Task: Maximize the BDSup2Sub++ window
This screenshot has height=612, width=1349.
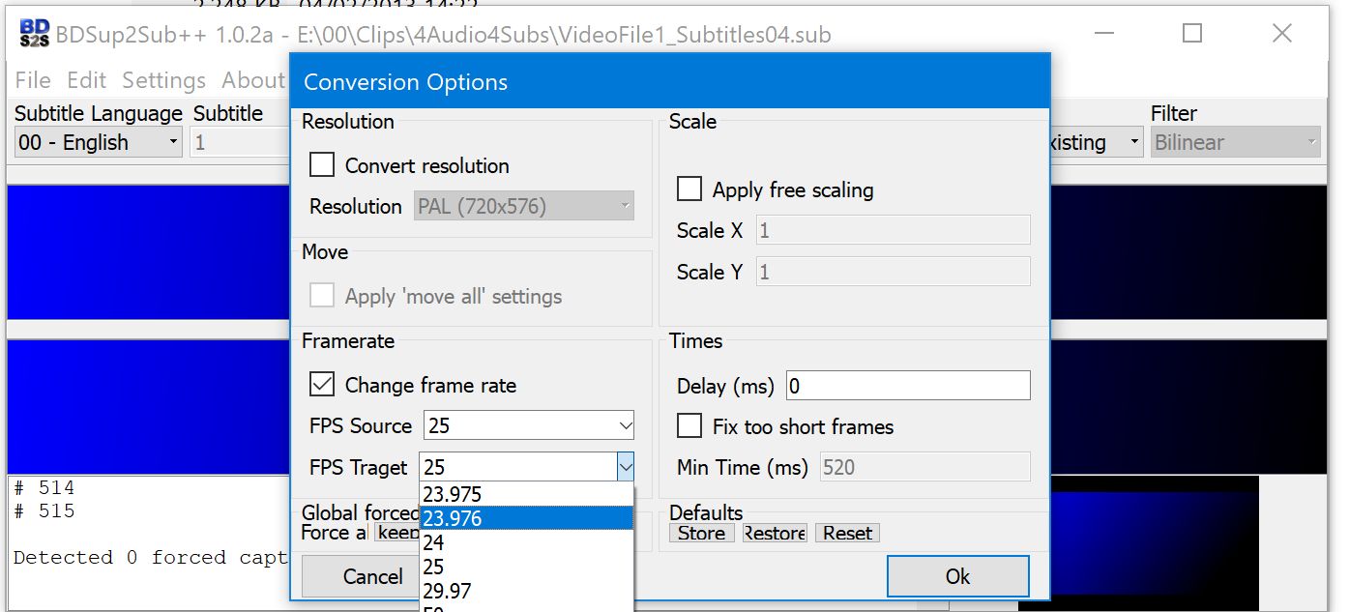Action: (1192, 34)
